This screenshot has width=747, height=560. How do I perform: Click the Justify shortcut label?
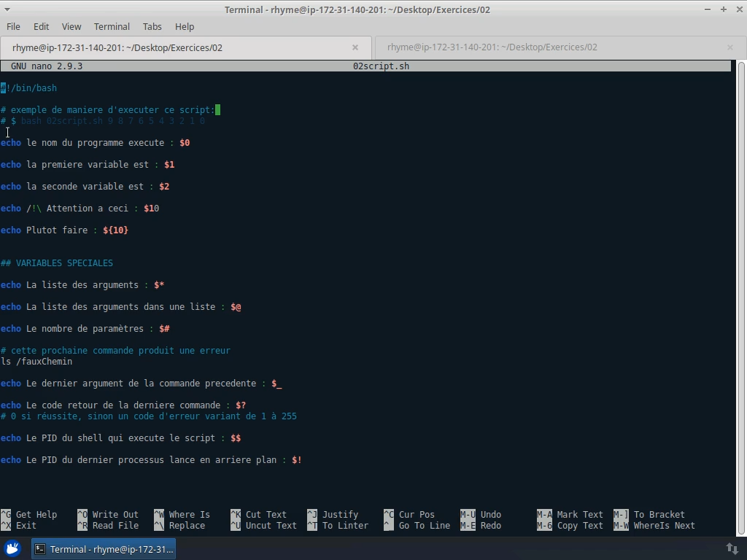pos(340,514)
